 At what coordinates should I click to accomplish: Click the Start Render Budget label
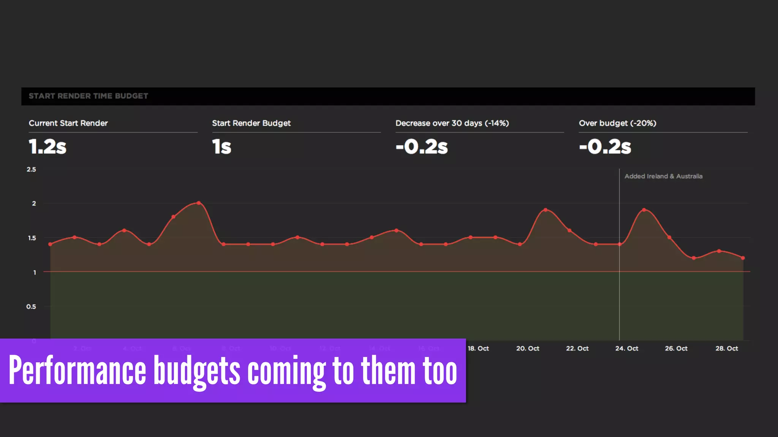[251, 123]
